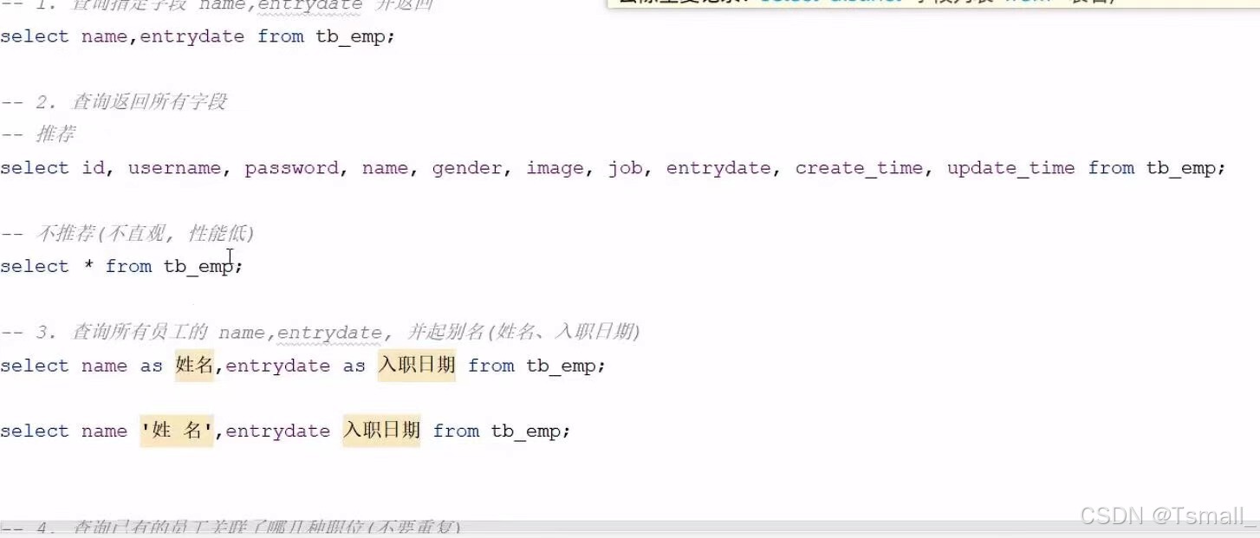Click 'job' in the column list

[x=625, y=169]
